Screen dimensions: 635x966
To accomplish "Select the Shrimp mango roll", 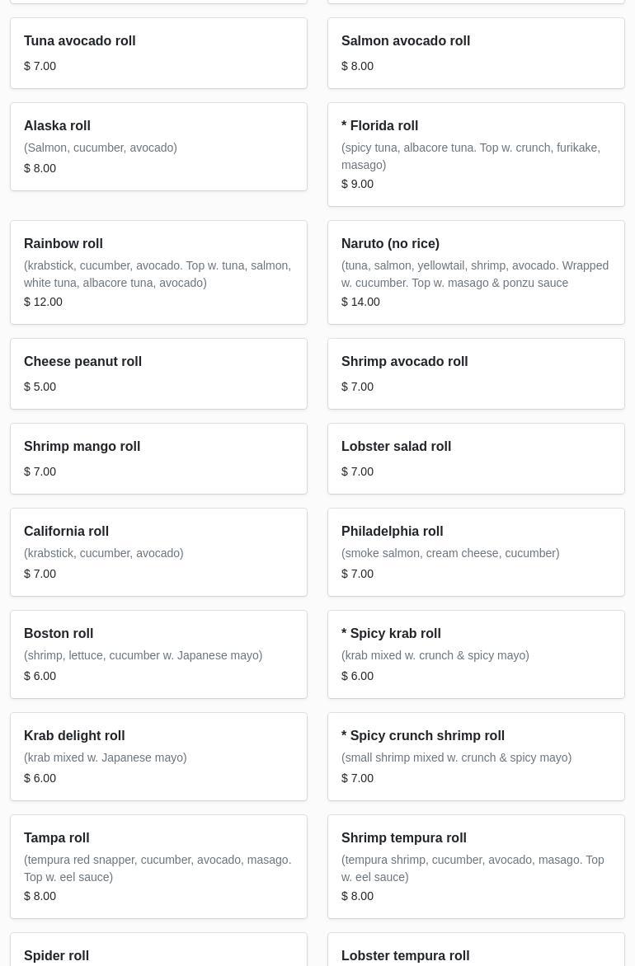I will click(x=158, y=458).
